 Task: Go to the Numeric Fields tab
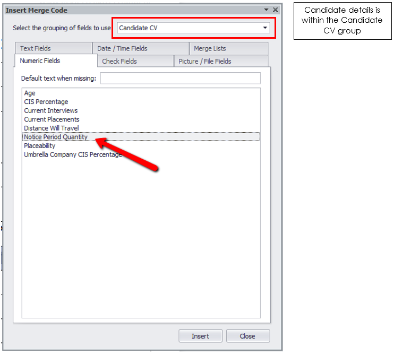(40, 61)
